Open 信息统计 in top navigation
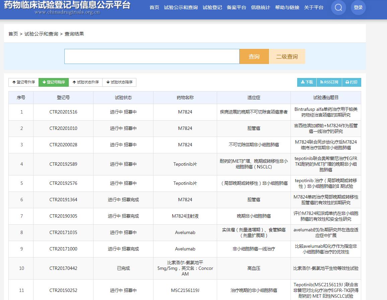 click(x=261, y=7)
